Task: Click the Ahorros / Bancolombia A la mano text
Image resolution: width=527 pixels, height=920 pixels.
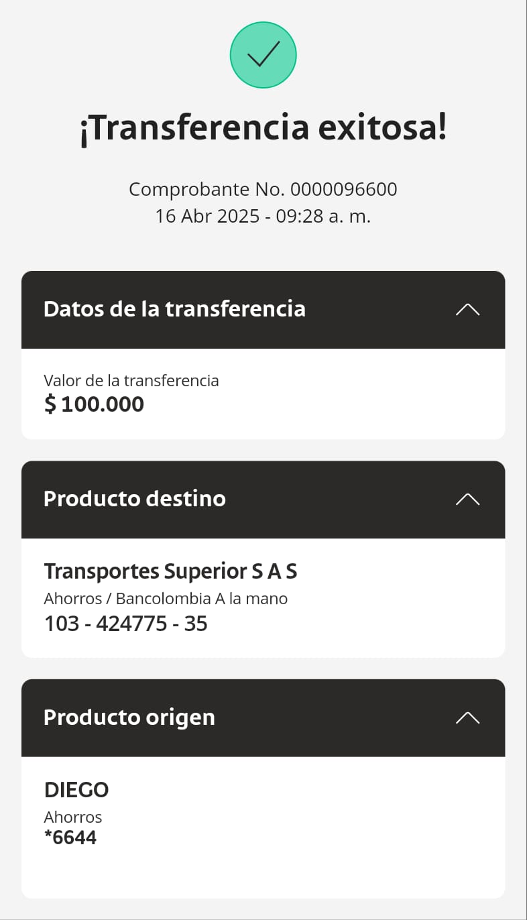Action: (166, 598)
